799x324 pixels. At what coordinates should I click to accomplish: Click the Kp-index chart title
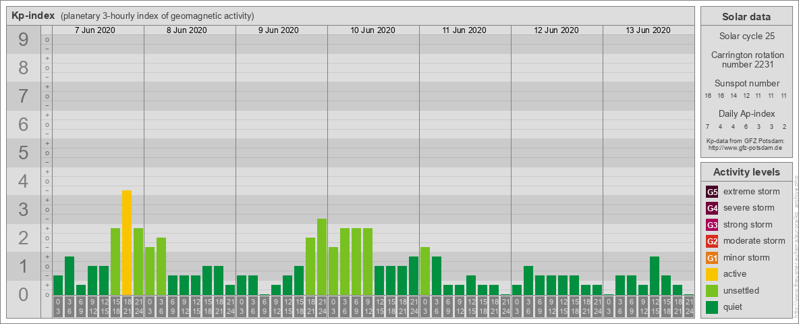click(33, 16)
